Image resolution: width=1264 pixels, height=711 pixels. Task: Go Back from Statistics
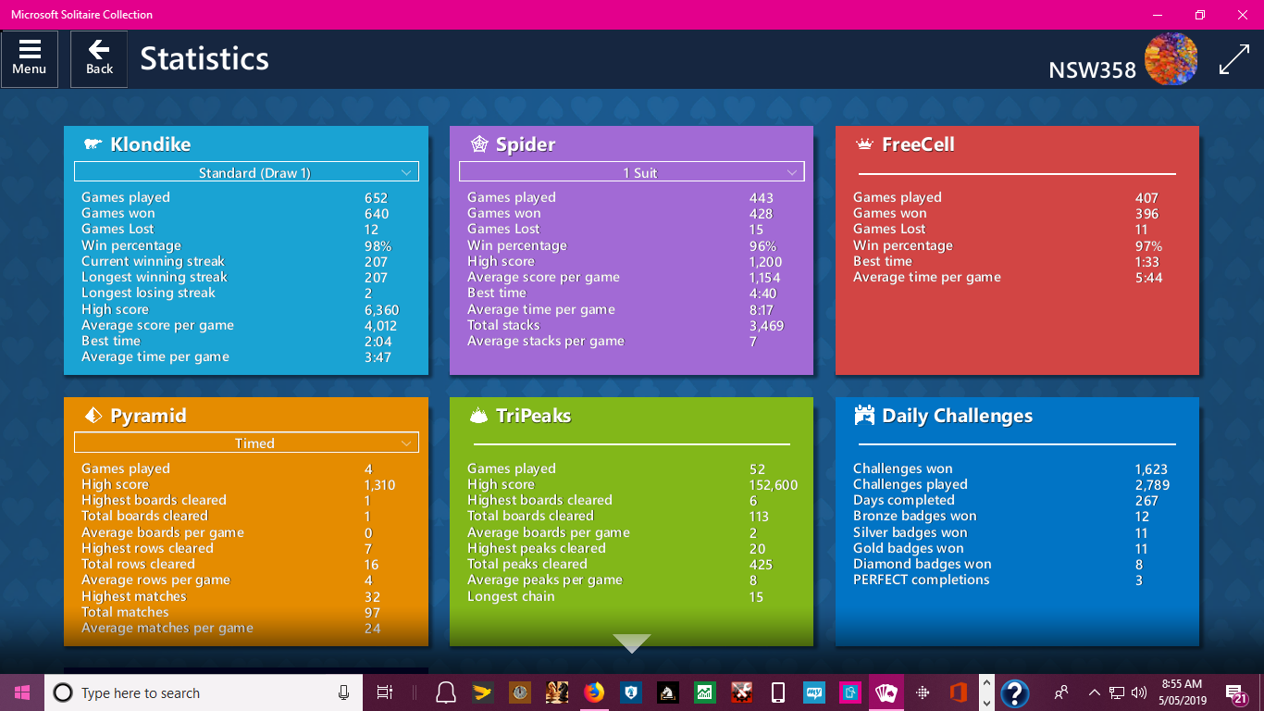click(x=99, y=58)
